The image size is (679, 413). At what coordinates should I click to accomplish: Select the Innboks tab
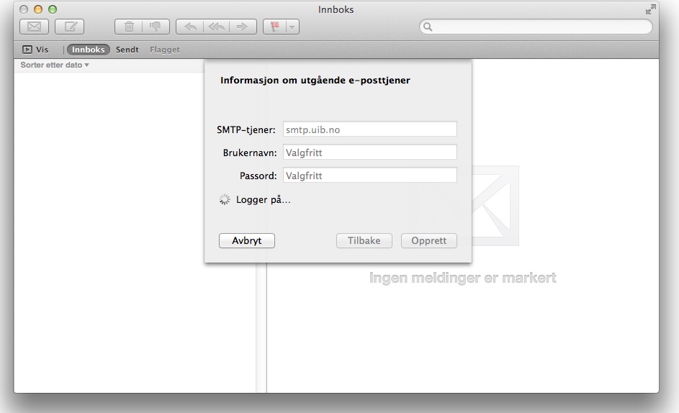click(89, 50)
